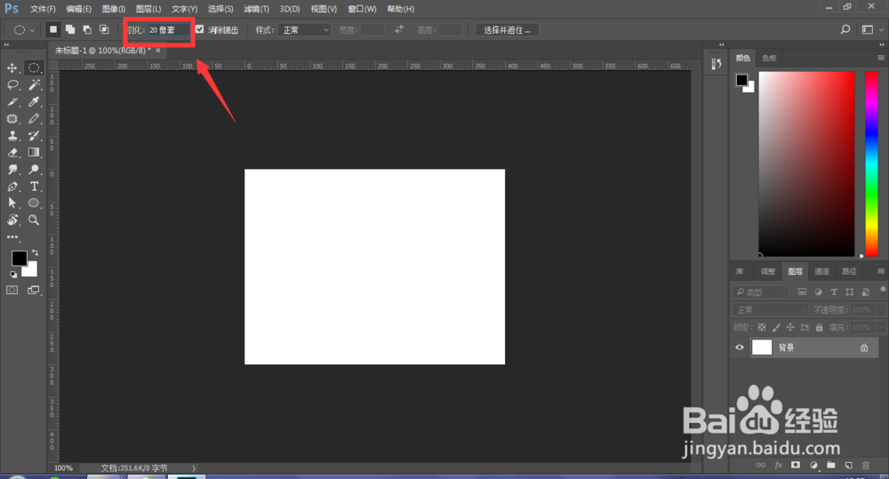Select the Elliptical Marquee tool in the toolbox
Image resolution: width=889 pixels, height=479 pixels.
(x=34, y=68)
